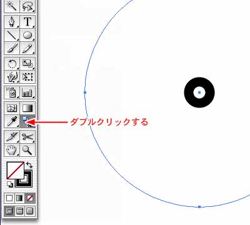Click the circle's left anchor point
The image size is (250, 225).
85,92
